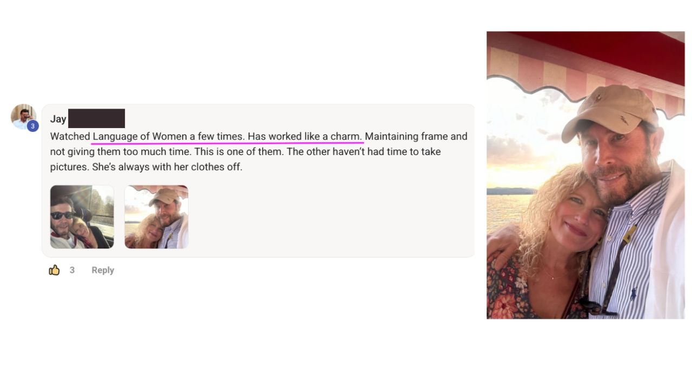692x389 pixels.
Task: Click the underlined Language of Women text
Action: [x=140, y=137]
